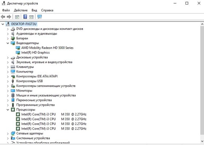
Task: Click the vertical scrollbar down arrow
Action: tap(202, 141)
